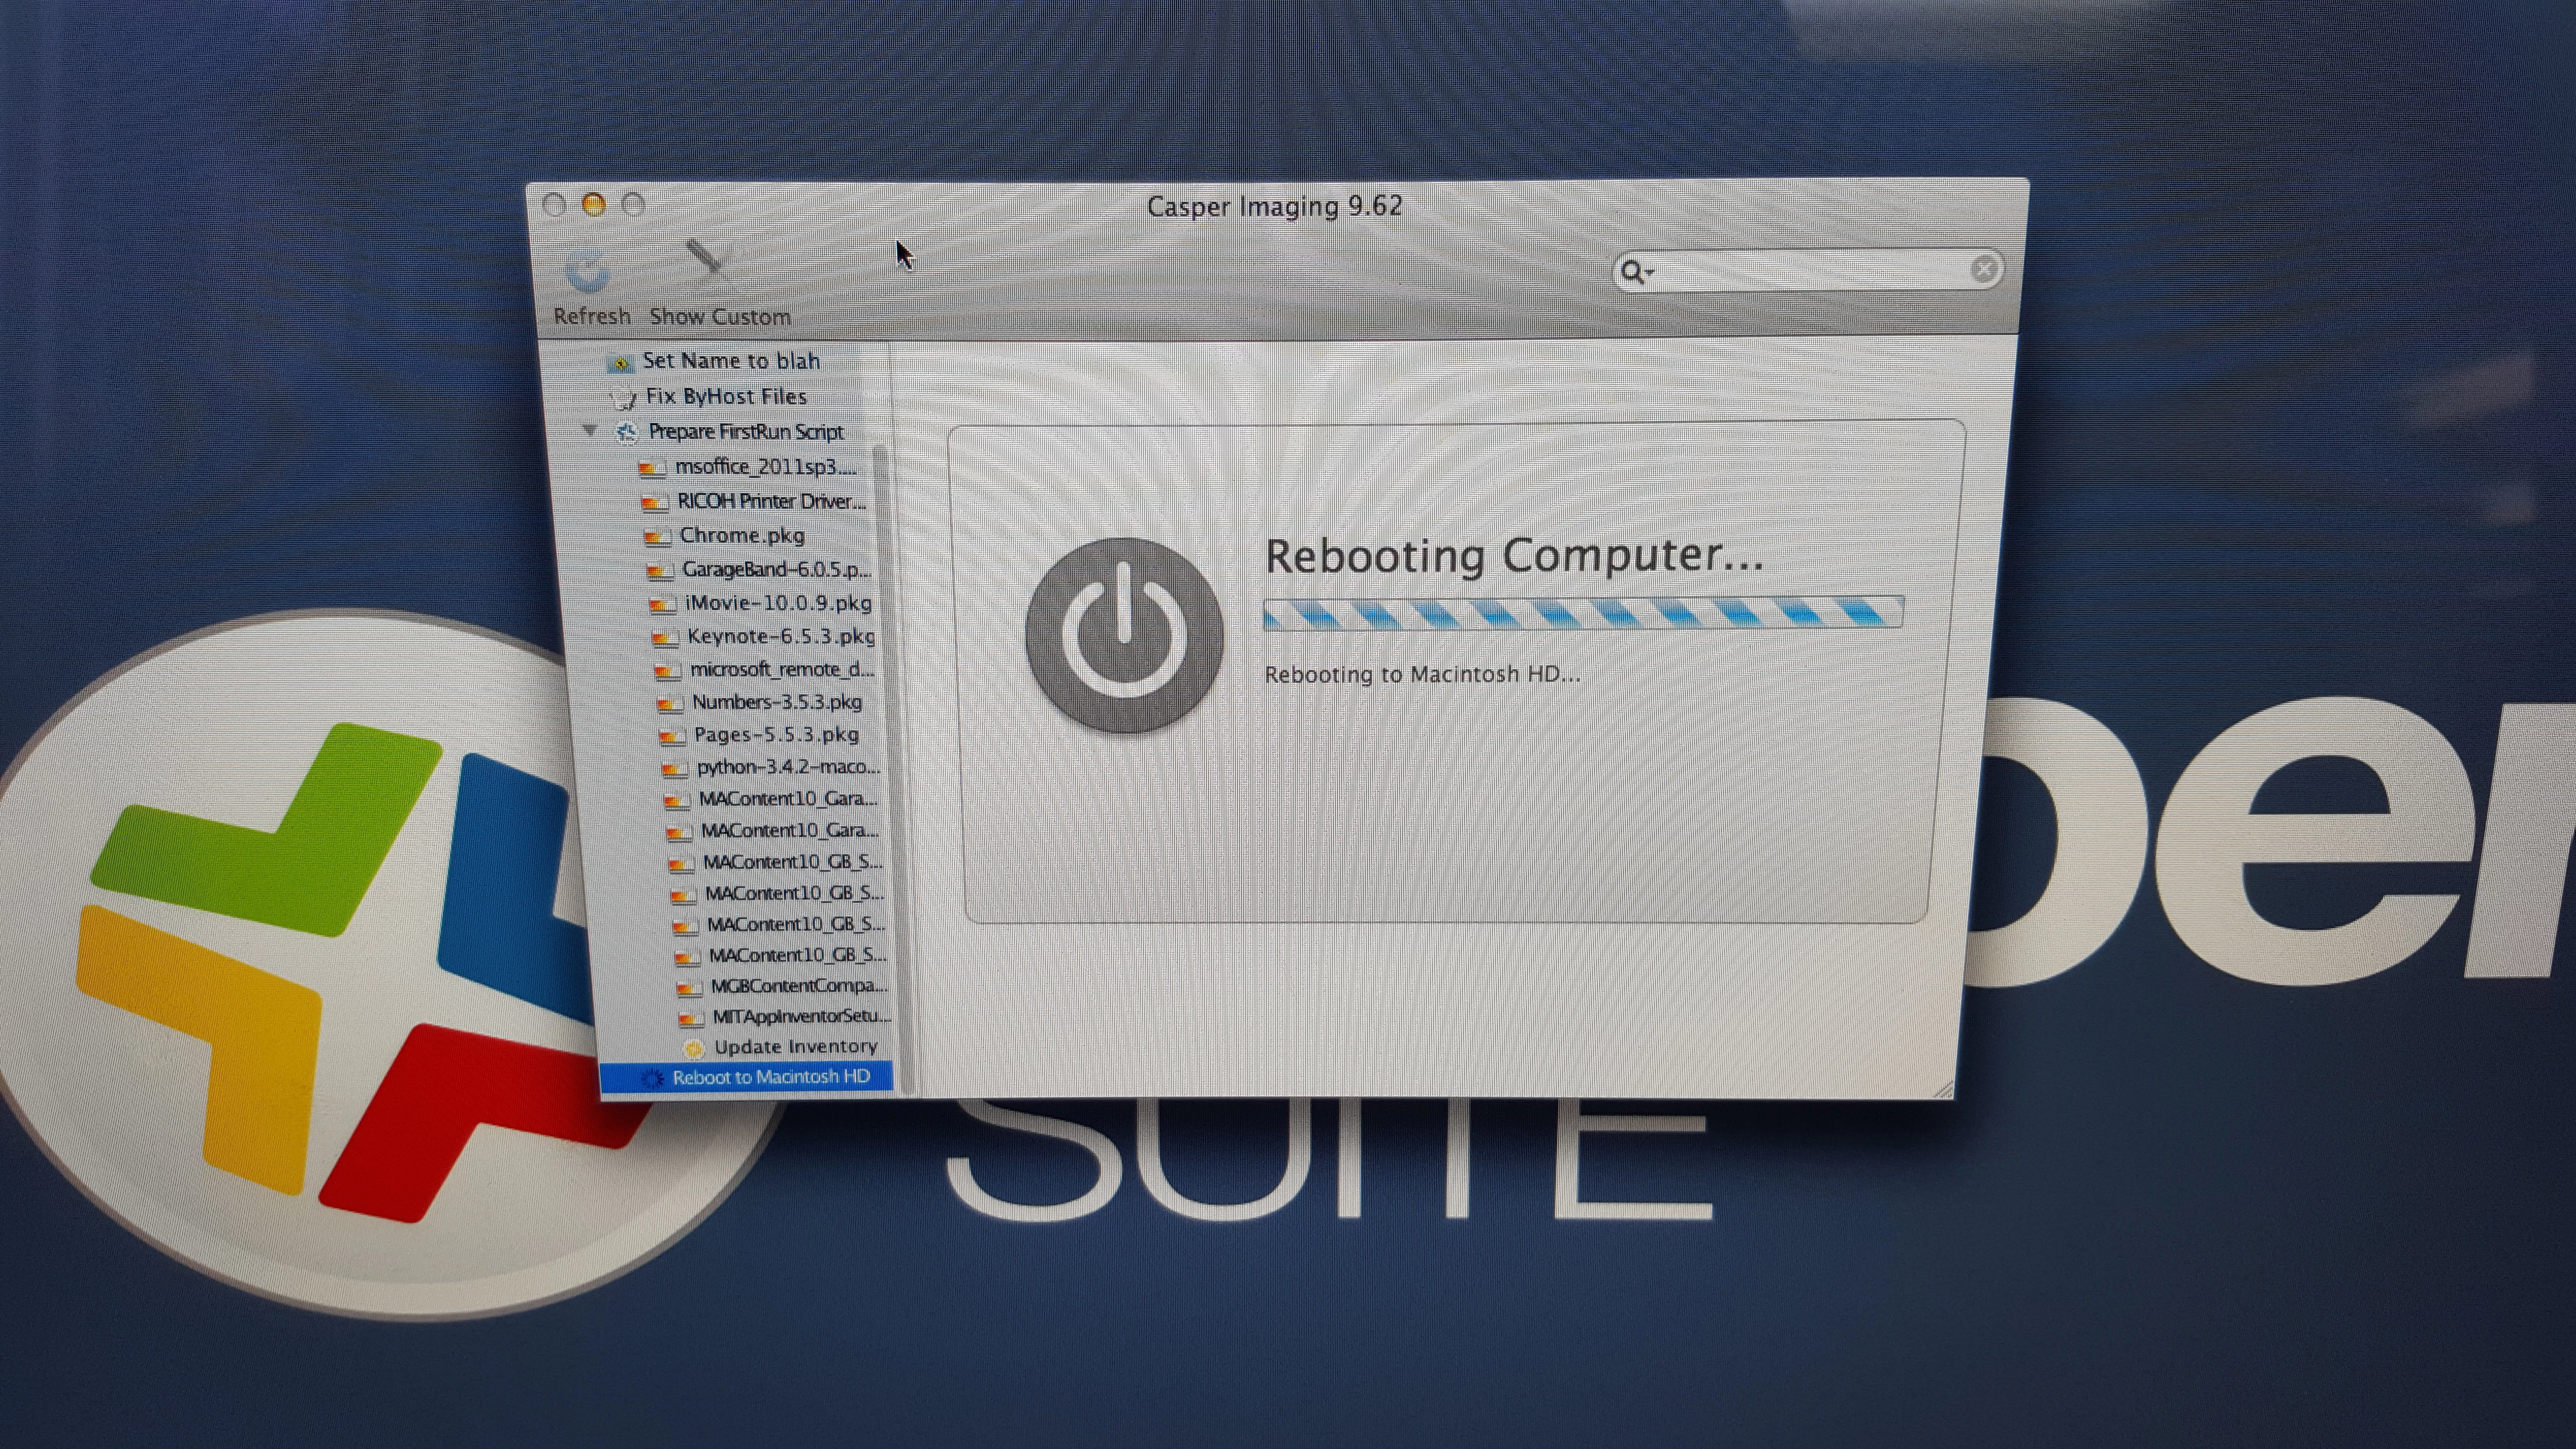Click the Update Inventory icon
Viewport: 2576px width, 1449px height.
(x=693, y=1048)
